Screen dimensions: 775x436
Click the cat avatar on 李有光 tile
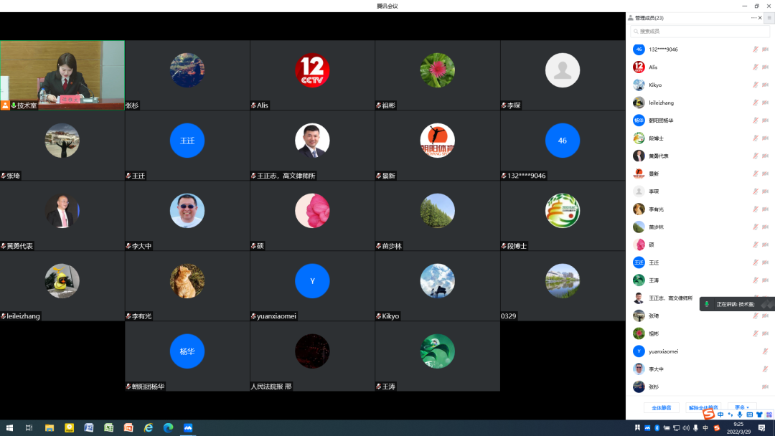[187, 281]
